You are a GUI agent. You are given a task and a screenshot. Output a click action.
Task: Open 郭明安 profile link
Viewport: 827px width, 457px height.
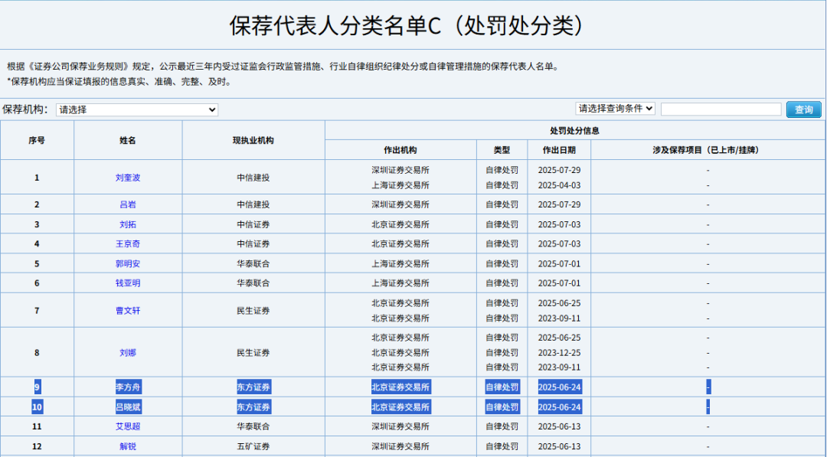pos(128,263)
